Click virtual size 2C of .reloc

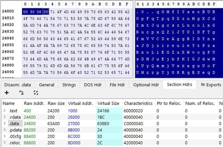click(x=100, y=143)
